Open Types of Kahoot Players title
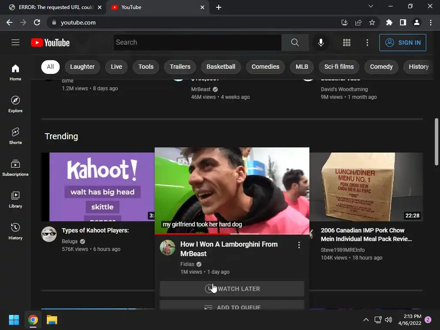 95,230
